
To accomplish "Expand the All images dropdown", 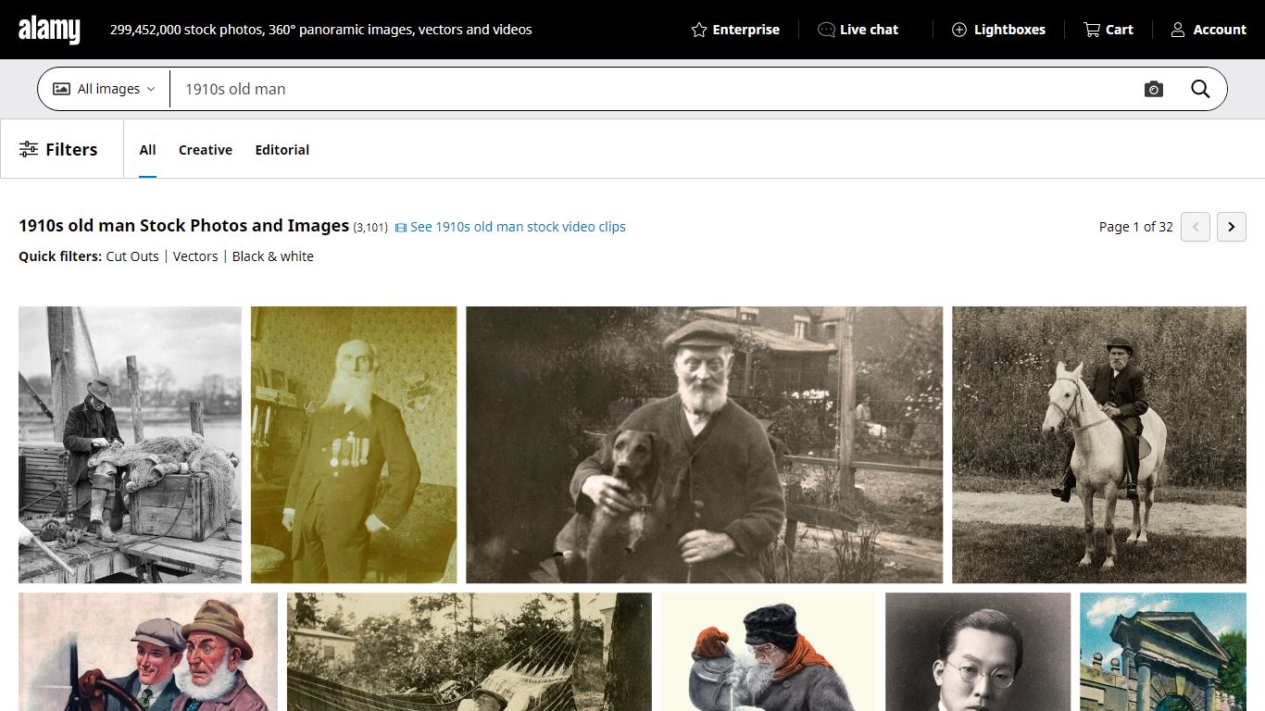I will pos(104,89).
